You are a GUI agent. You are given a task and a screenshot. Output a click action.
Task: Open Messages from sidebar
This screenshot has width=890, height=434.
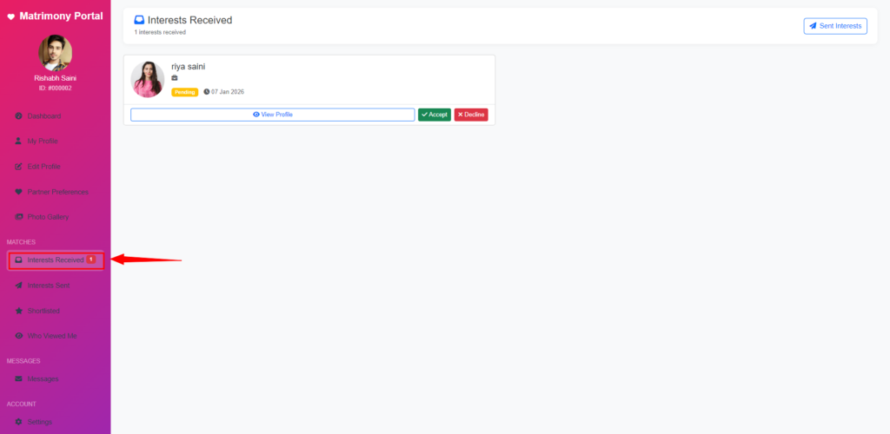coord(55,379)
